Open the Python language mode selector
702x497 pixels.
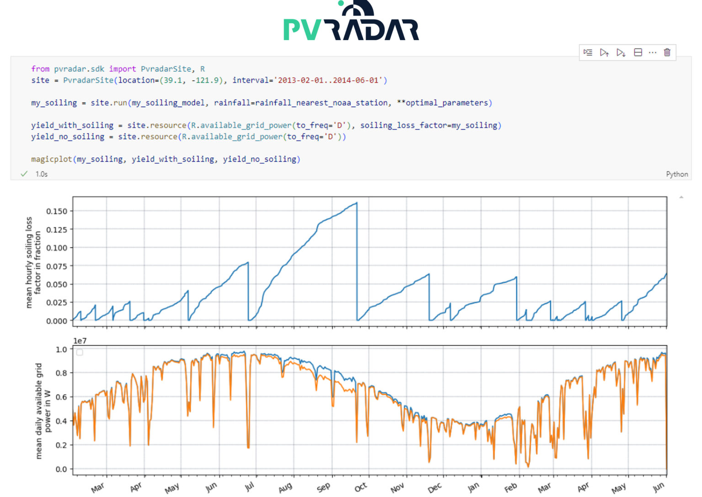click(x=678, y=174)
